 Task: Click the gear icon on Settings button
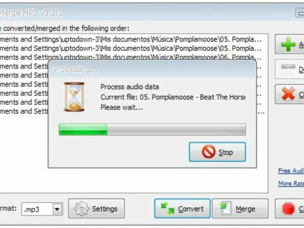pyautogui.click(x=82, y=209)
